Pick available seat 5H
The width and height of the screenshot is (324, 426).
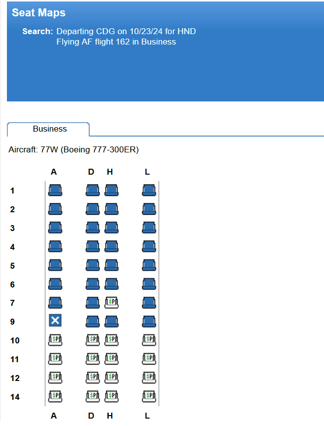[x=111, y=266]
